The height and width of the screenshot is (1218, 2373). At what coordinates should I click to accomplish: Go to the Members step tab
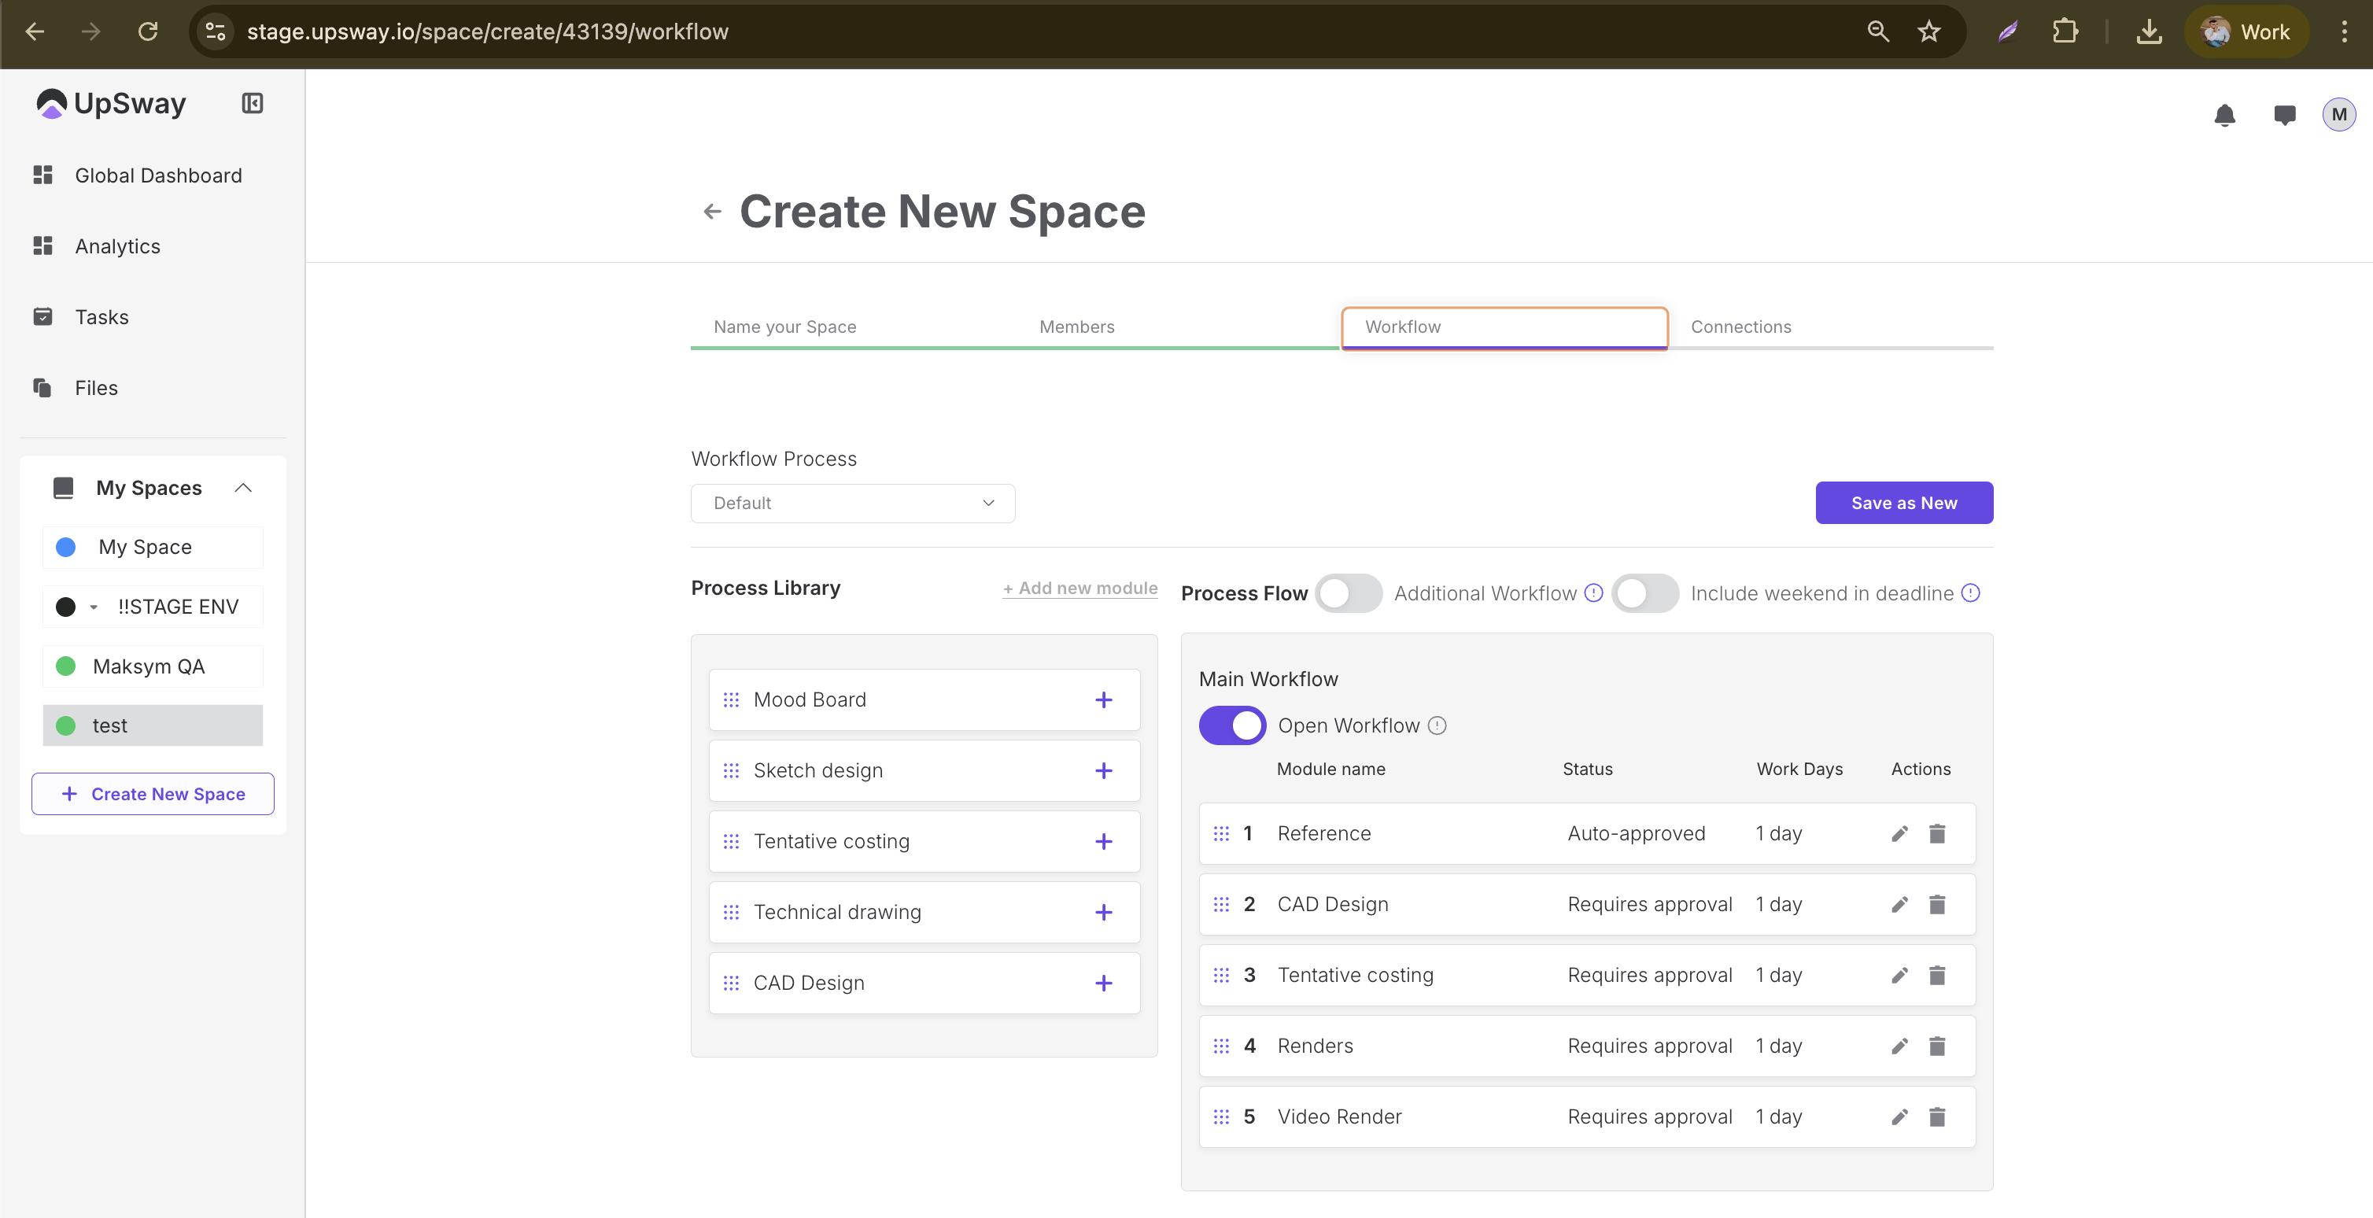point(1076,327)
